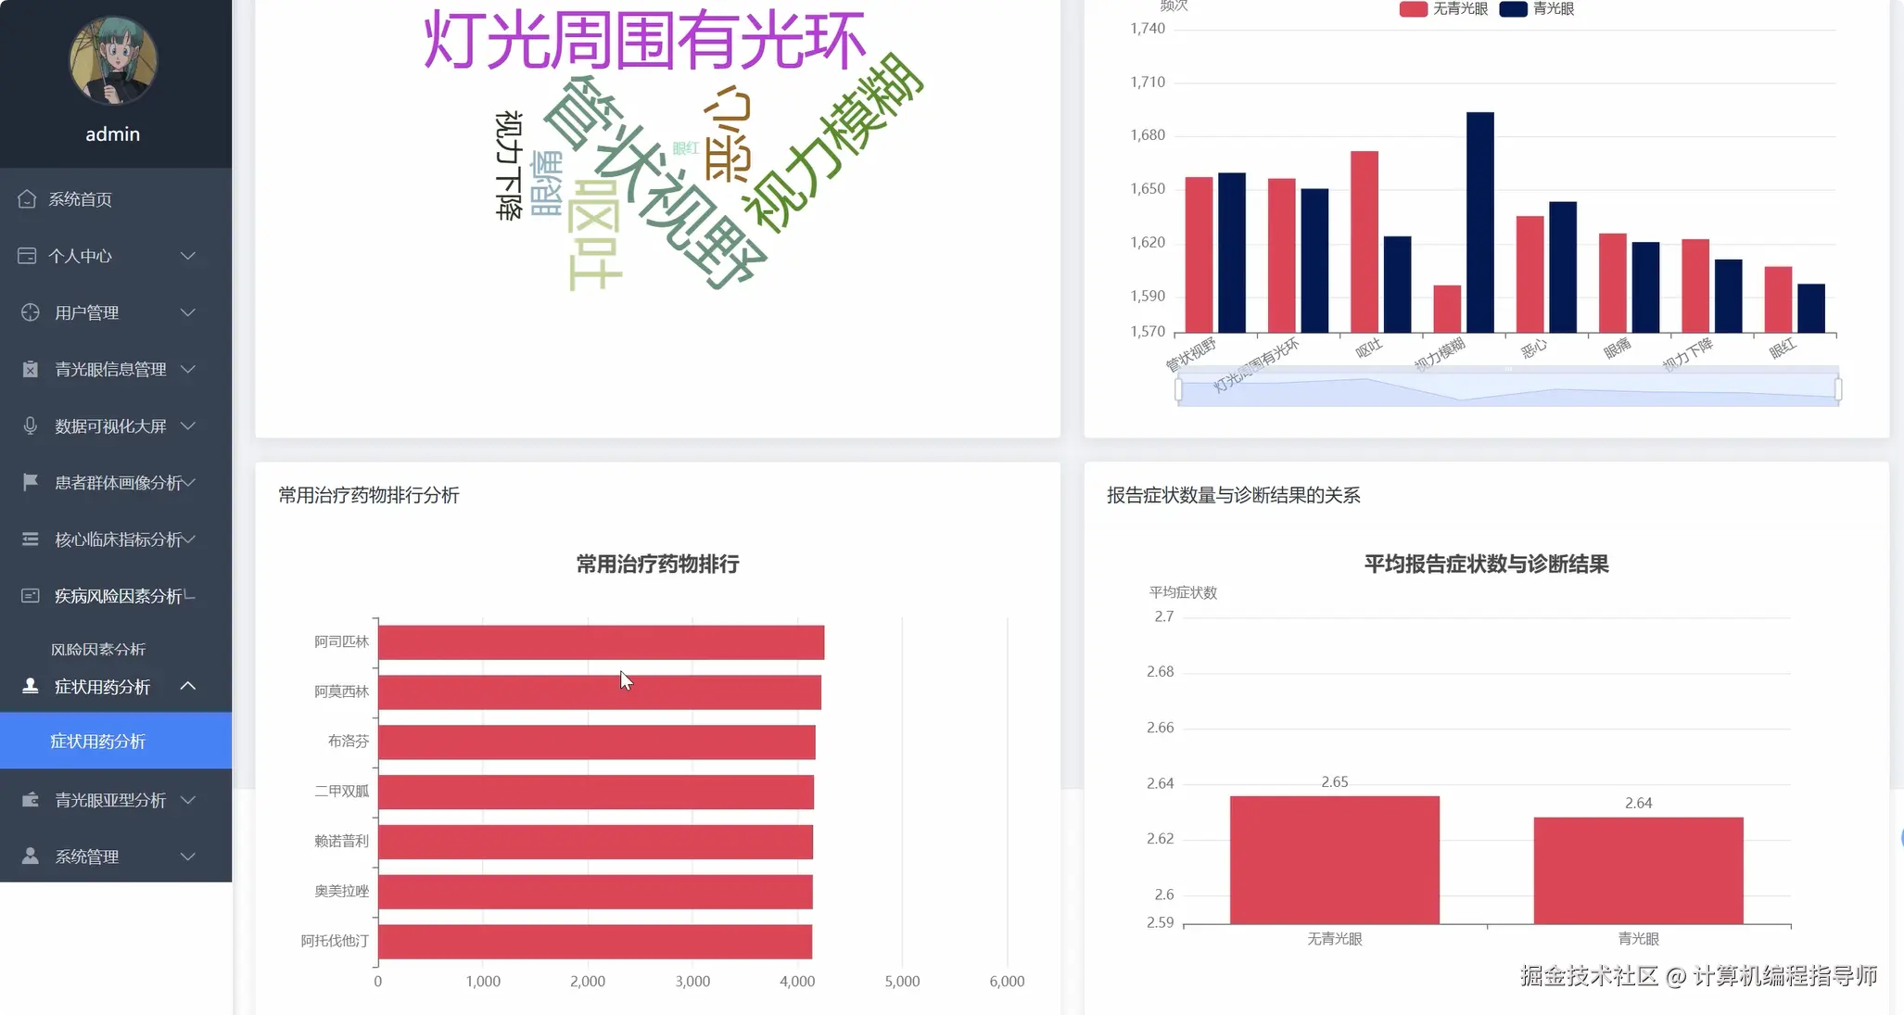Click the 核心临床指标分析 list icon
1904x1015 pixels.
coord(28,539)
